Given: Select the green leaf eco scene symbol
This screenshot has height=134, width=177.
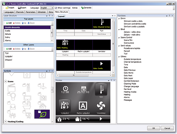Looking at the screenshot, I should pyautogui.click(x=42, y=114).
